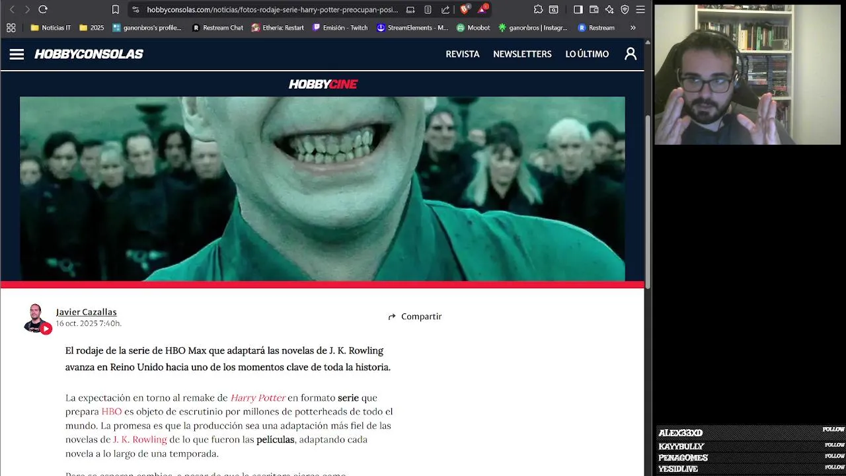The width and height of the screenshot is (846, 476).
Task: Open the Moobot bookmark
Action: [x=473, y=28]
